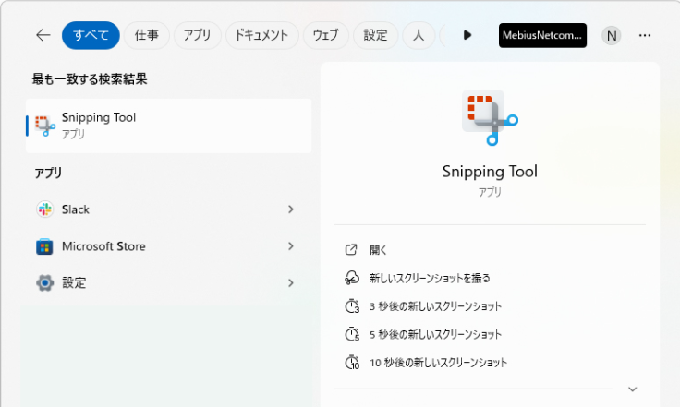Open the three-dot more options menu

click(x=645, y=35)
